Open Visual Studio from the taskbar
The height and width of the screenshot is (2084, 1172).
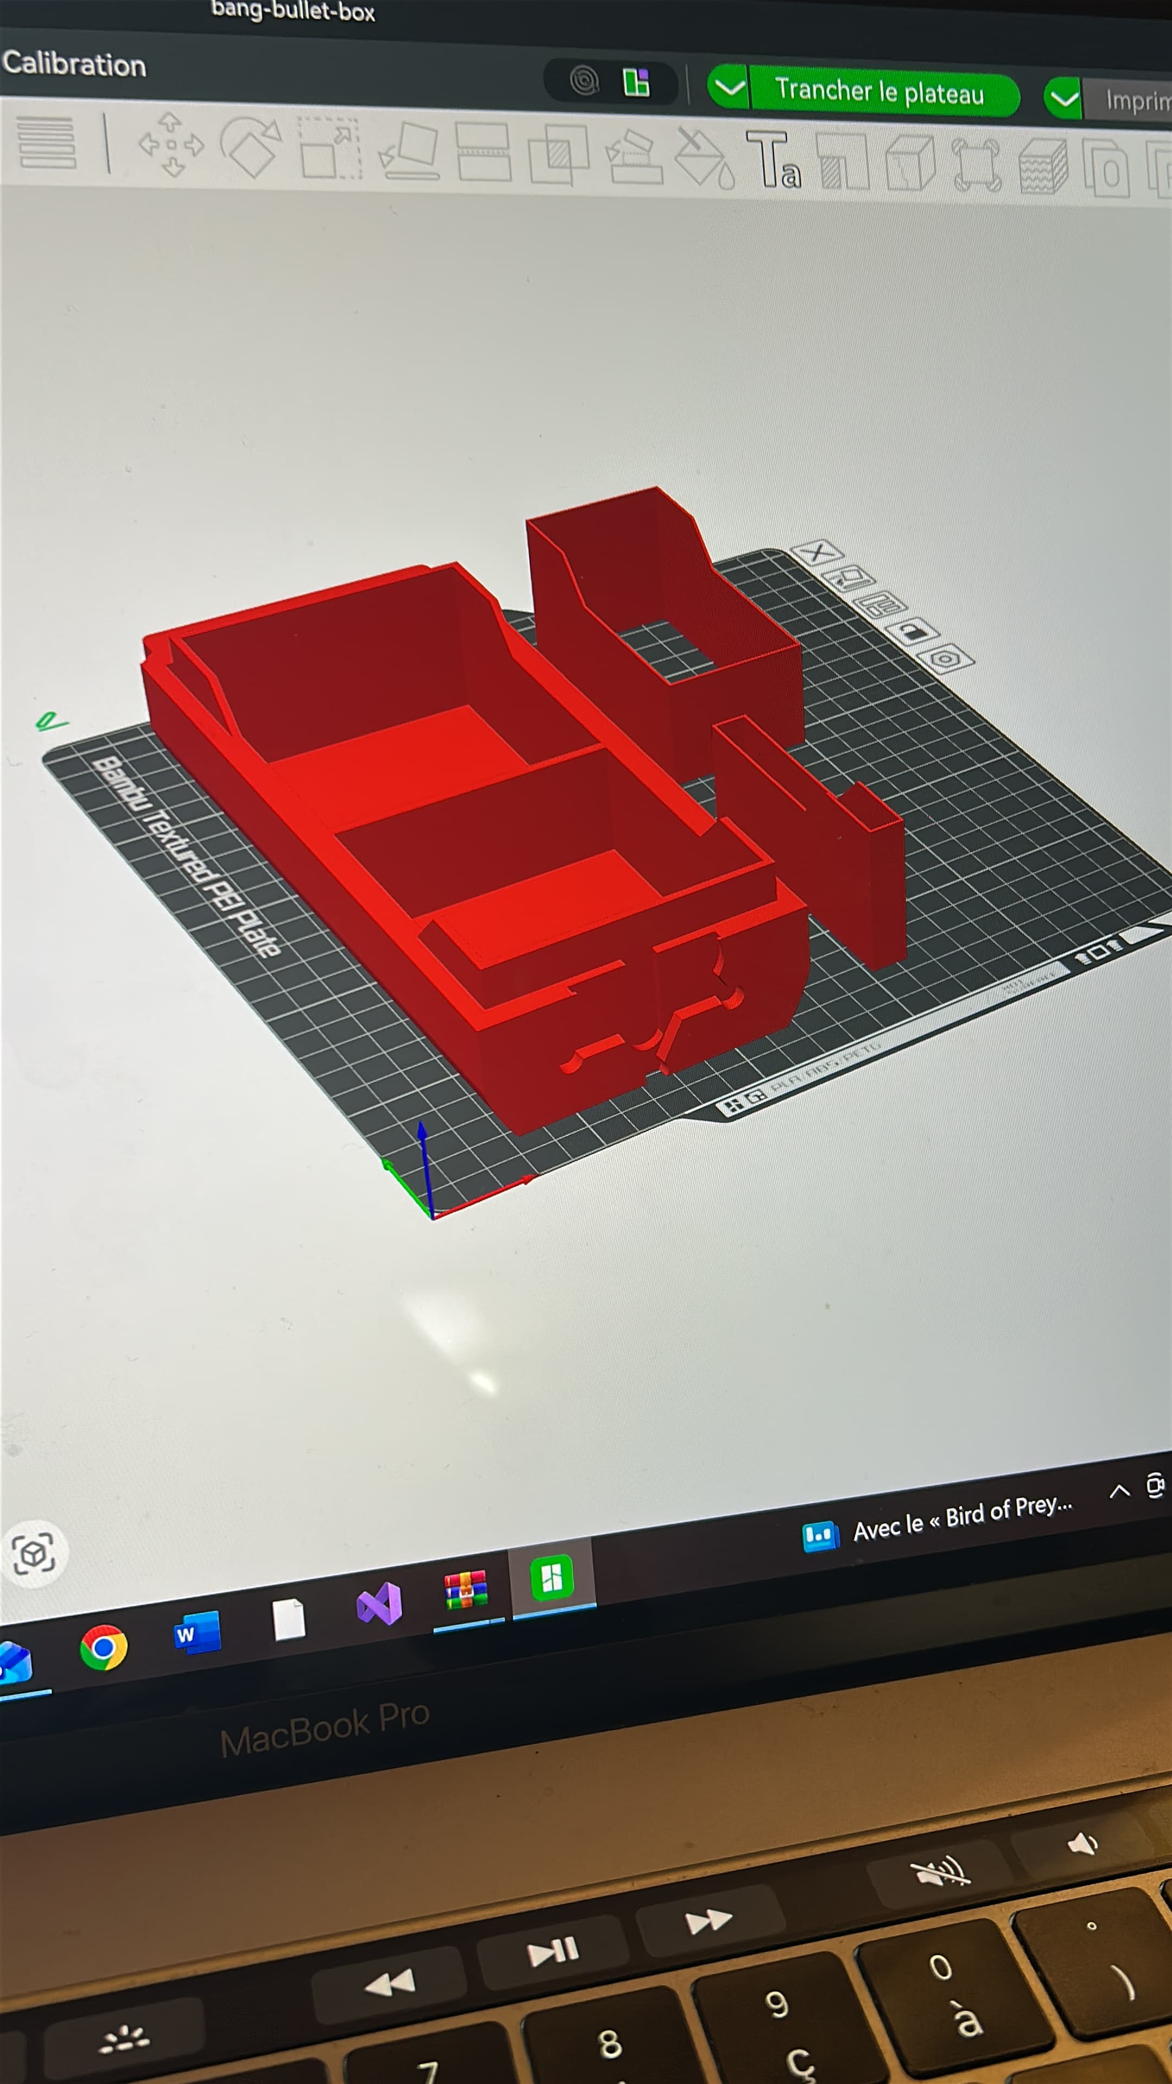point(379,1604)
